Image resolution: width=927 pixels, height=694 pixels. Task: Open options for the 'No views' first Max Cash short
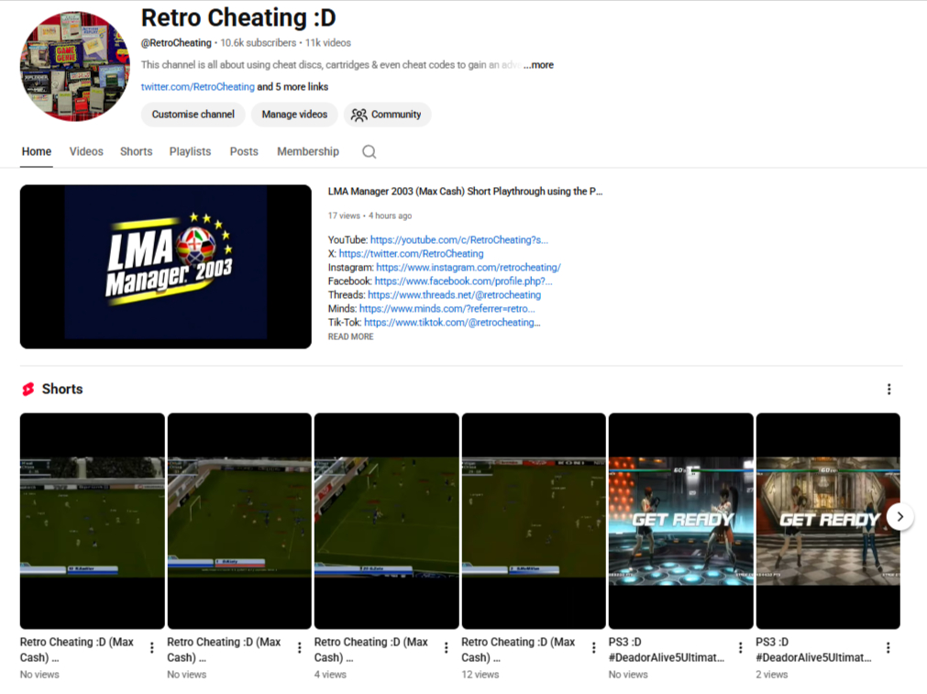152,648
